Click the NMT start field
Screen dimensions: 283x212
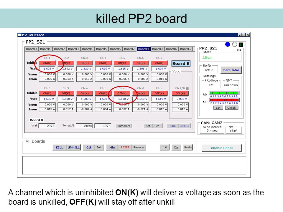pos(234,130)
